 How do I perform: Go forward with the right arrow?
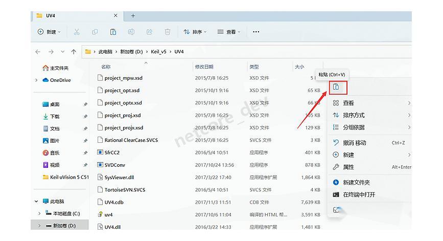tap(51, 52)
